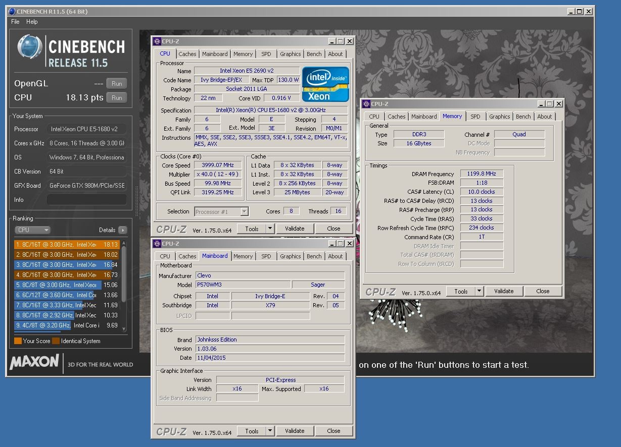Select ranking entry 9 scoring 9.69
This screenshot has width=621, height=447.
tap(67, 325)
